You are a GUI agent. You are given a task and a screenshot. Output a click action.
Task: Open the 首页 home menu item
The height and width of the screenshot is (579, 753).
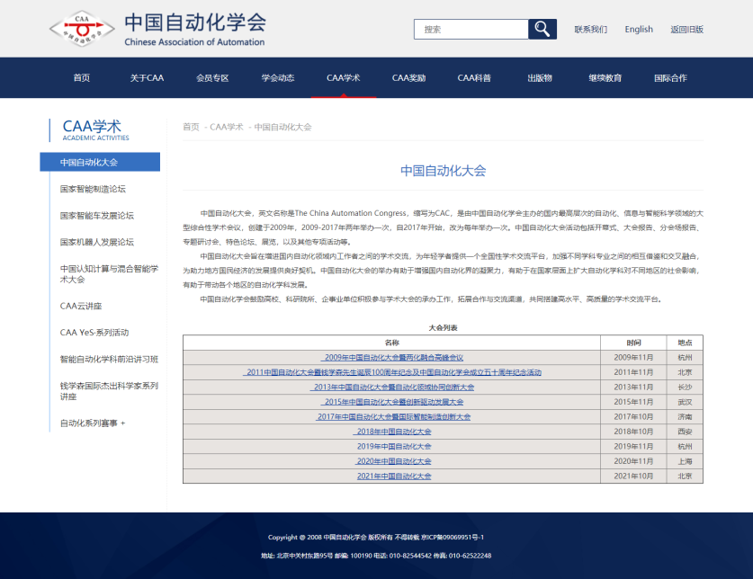[82, 78]
